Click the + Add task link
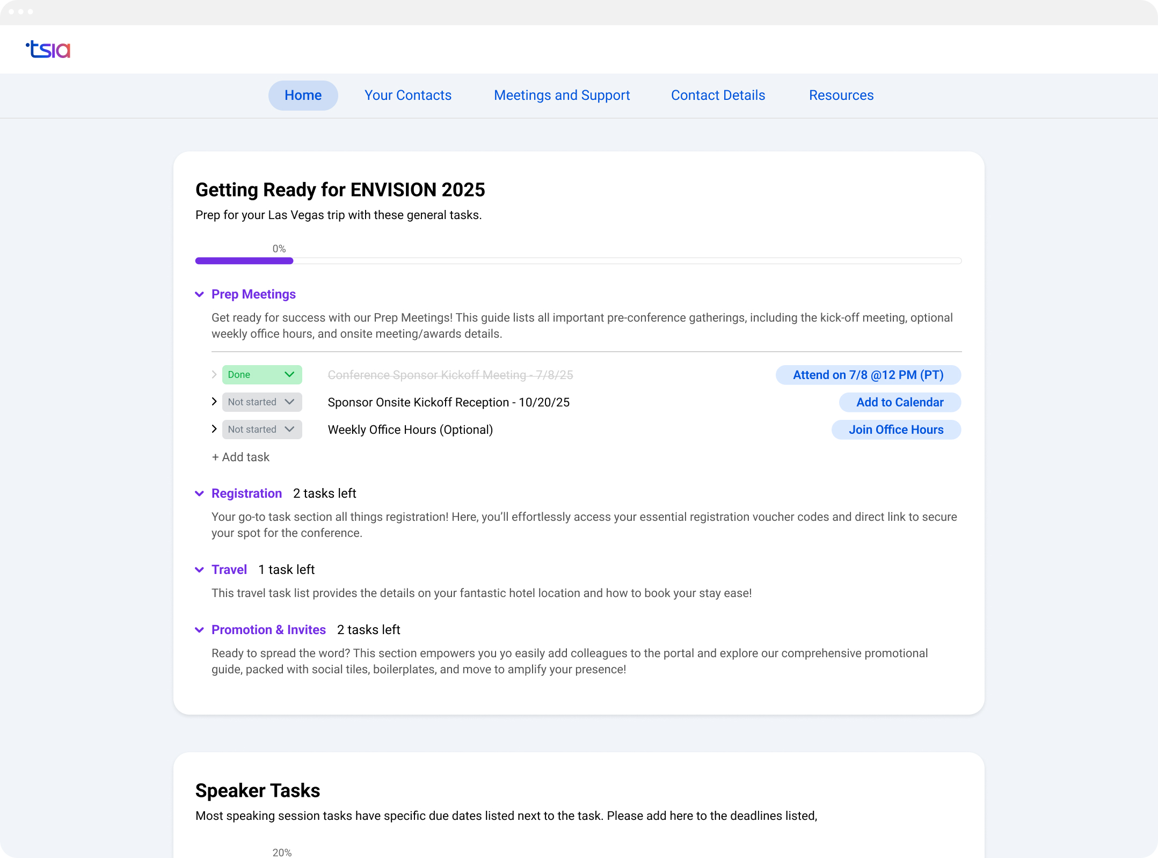This screenshot has width=1158, height=858. [241, 457]
